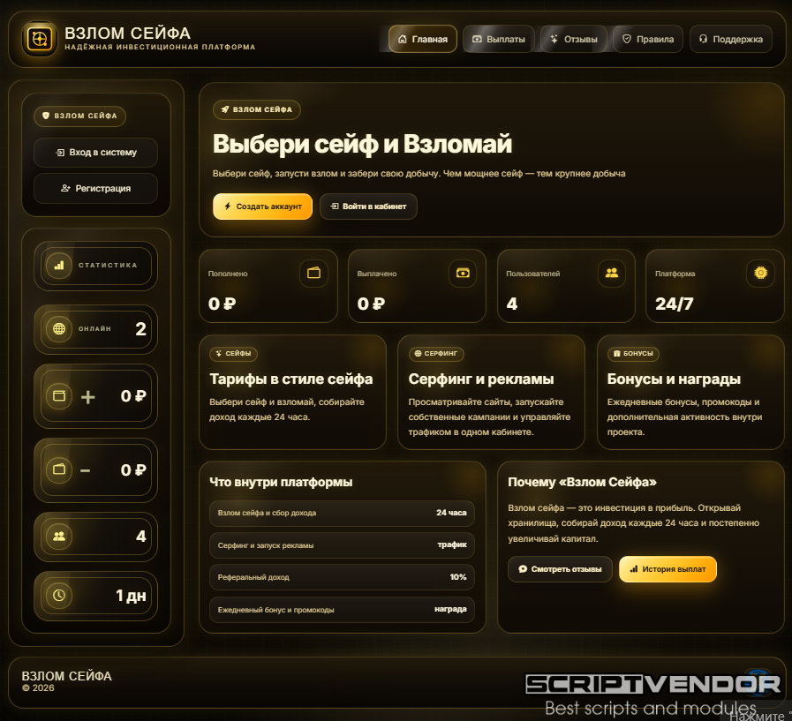
Task: Click the Регистрация sidebar button
Action: [x=96, y=188]
